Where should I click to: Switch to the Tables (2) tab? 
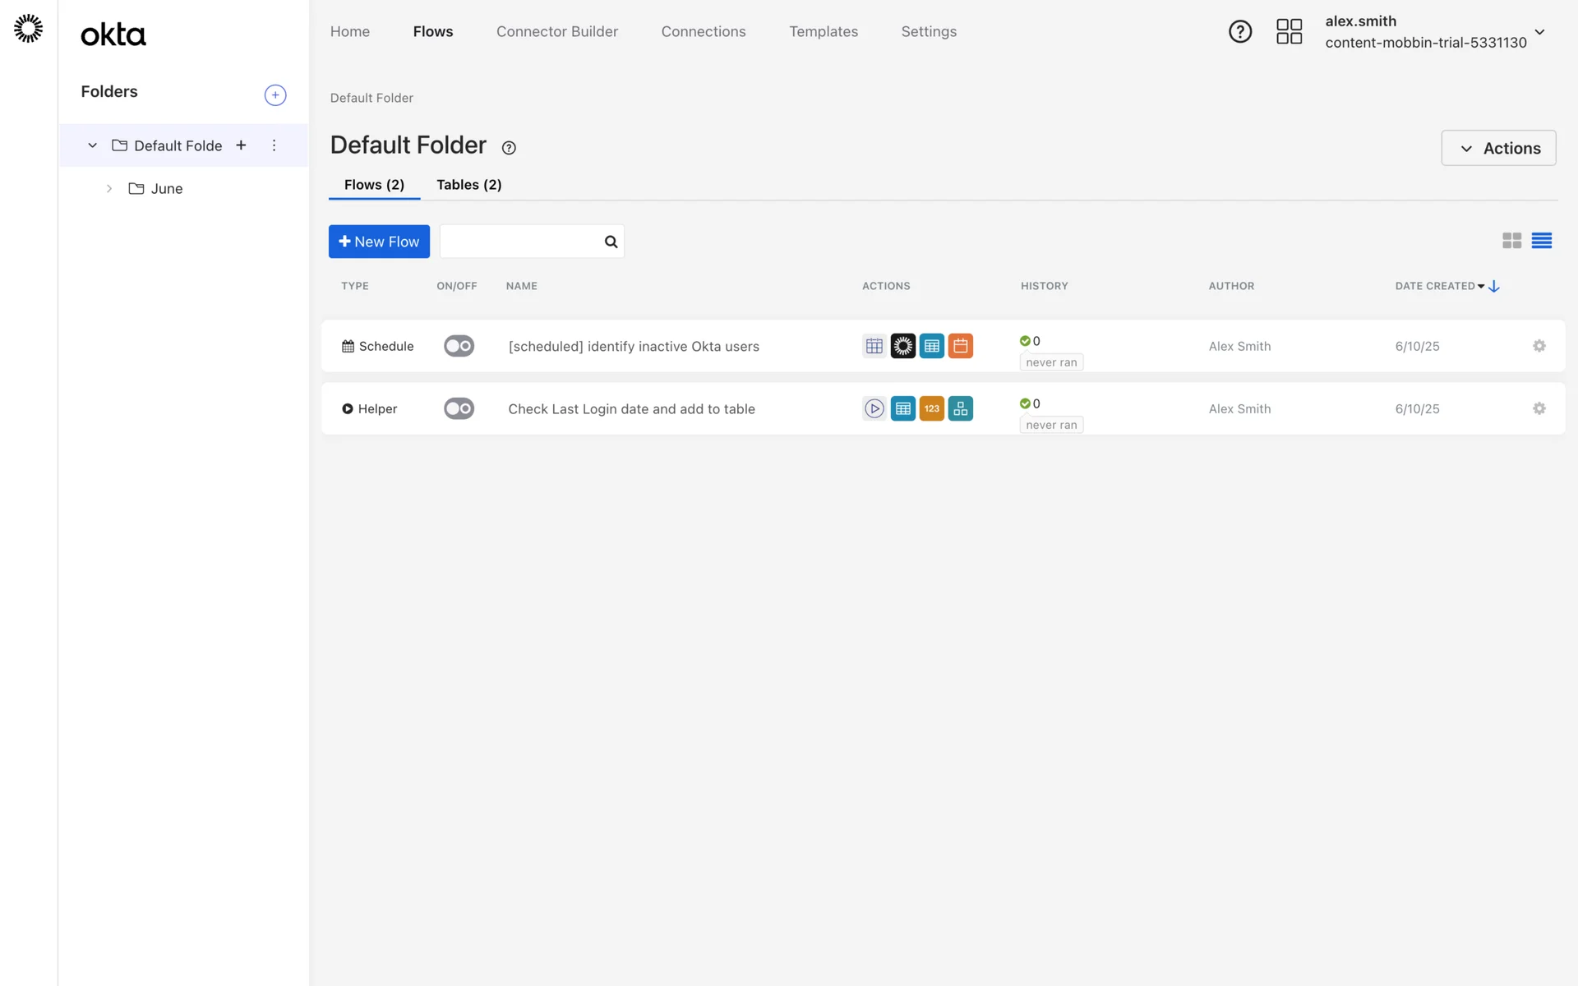click(468, 185)
